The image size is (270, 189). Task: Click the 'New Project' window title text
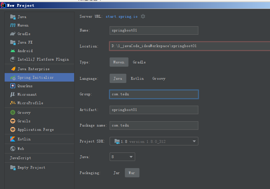21,5
